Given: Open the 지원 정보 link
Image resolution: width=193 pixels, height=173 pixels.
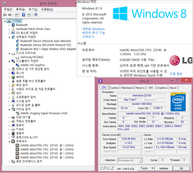Looking at the screenshot, I should coord(176,74).
